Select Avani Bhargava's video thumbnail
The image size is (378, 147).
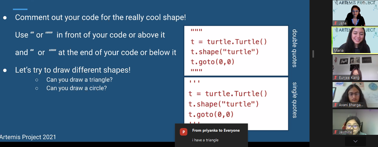pos(355,95)
